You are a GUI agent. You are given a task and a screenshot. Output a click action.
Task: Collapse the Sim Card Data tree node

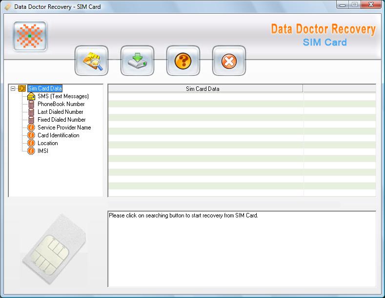[13, 88]
